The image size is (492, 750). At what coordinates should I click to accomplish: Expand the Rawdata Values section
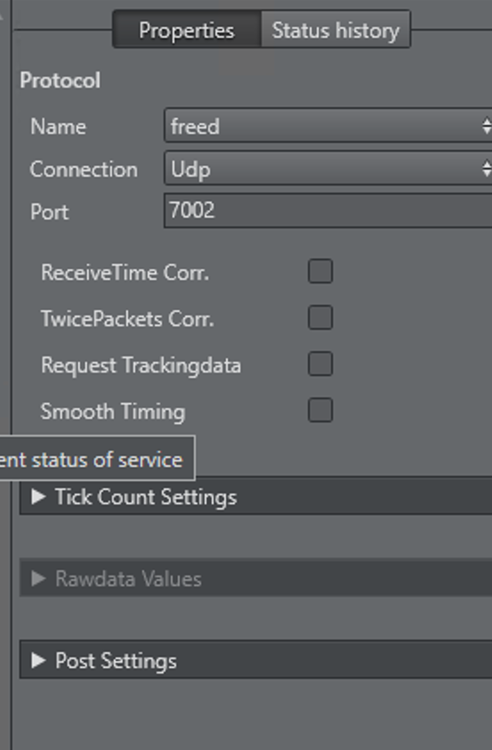coord(256,579)
